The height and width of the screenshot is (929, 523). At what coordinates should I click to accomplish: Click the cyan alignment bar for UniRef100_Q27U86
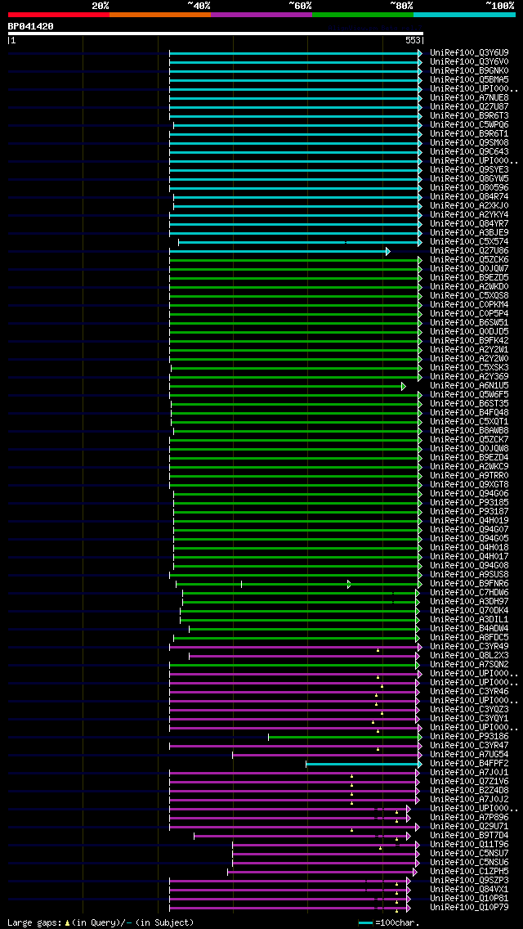point(279,251)
